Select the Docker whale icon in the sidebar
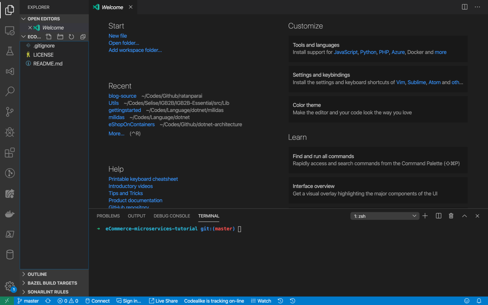This screenshot has width=488, height=305. tap(9, 214)
